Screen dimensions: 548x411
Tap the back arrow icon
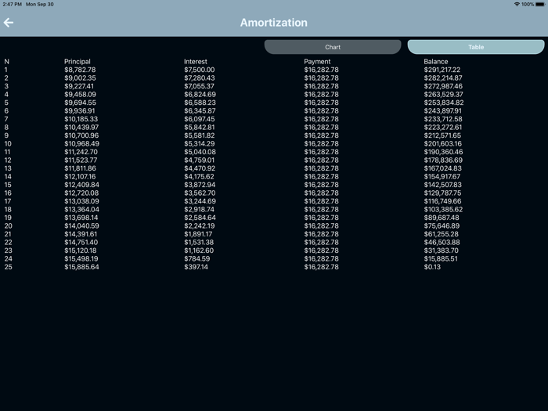pos(9,23)
